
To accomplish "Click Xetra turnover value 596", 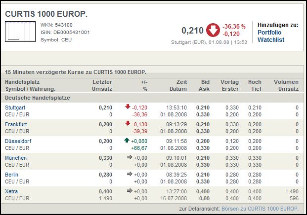I will click(x=294, y=199).
